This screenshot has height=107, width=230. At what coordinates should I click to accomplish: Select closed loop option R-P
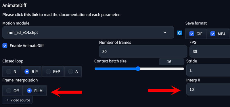coord(31,72)
